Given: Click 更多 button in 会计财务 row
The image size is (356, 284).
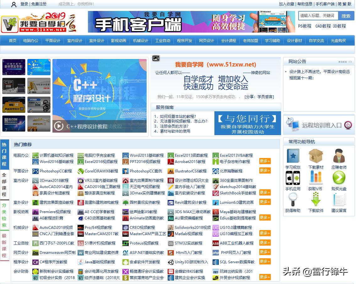Looking at the screenshot, I should (265, 277).
